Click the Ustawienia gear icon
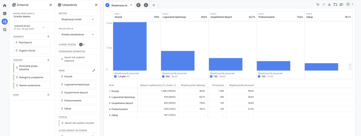The image size is (361, 136). 60,5
